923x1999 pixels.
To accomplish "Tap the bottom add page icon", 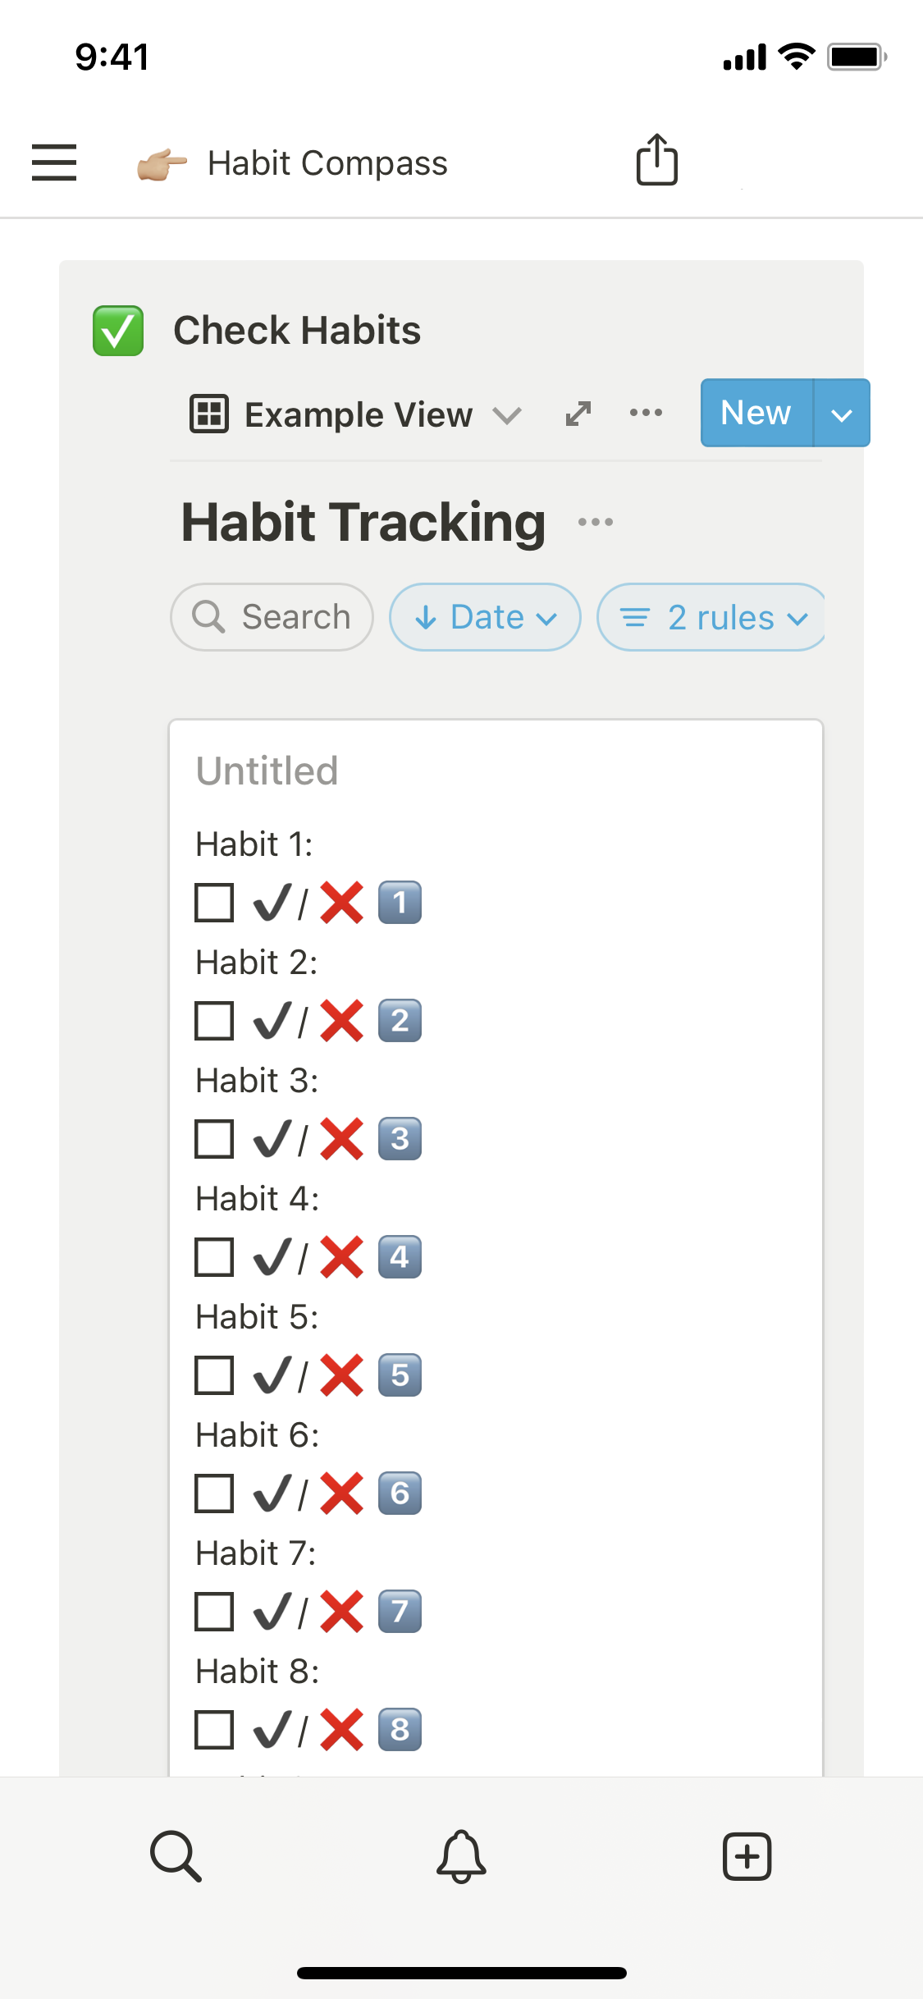I will click(x=747, y=1855).
